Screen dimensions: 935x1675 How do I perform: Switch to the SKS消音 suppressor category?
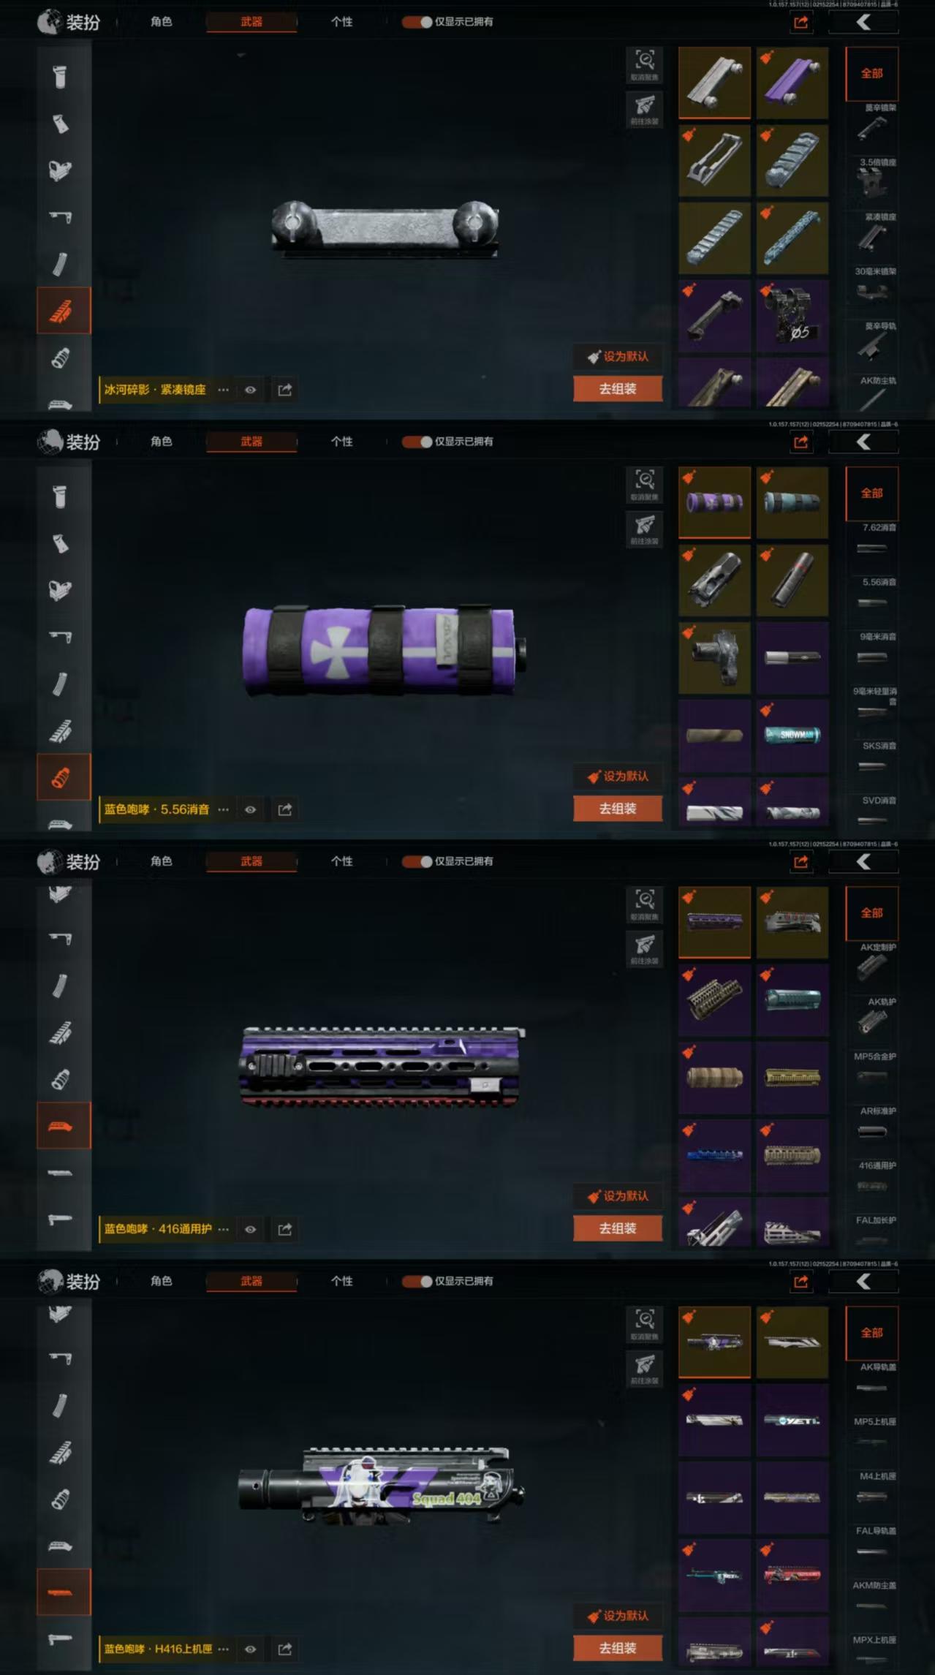tap(872, 757)
